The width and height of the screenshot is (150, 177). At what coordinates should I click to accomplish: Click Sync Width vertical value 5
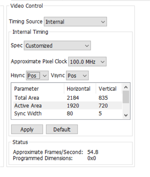[x=100, y=113]
